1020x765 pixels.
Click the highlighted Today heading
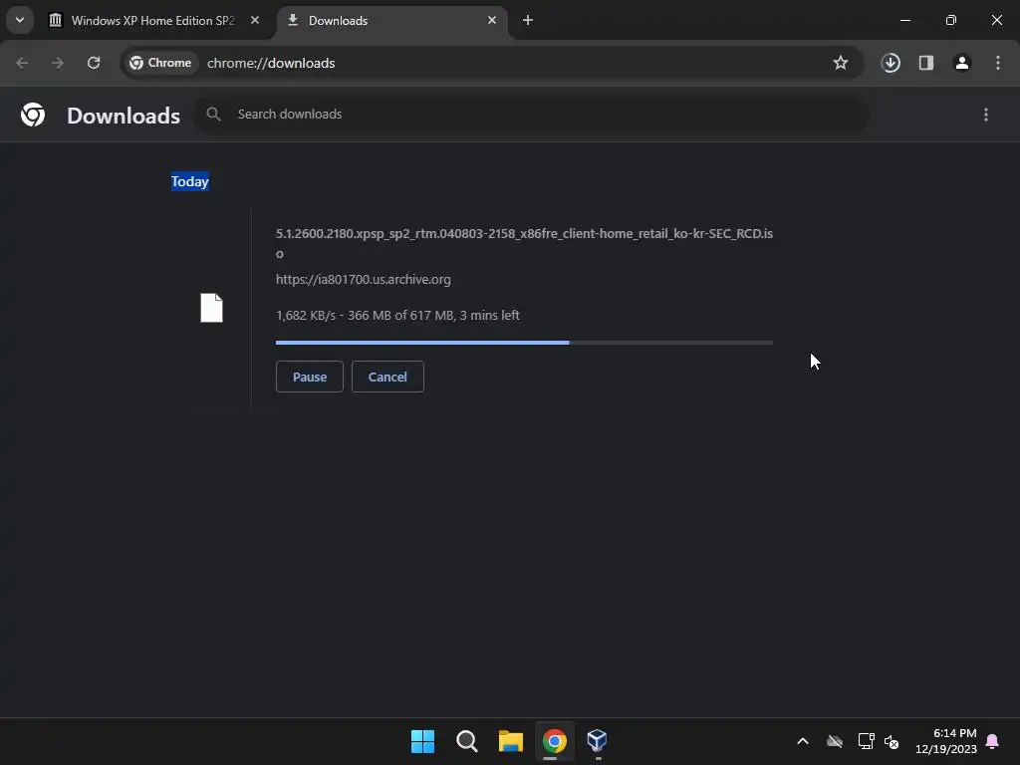tap(190, 181)
